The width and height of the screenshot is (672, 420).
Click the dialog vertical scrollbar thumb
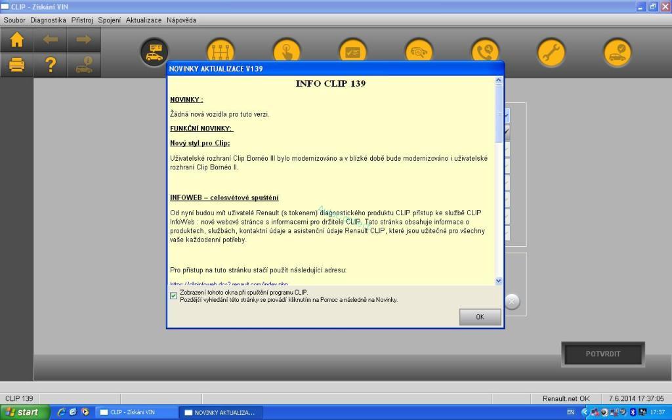tap(499, 113)
